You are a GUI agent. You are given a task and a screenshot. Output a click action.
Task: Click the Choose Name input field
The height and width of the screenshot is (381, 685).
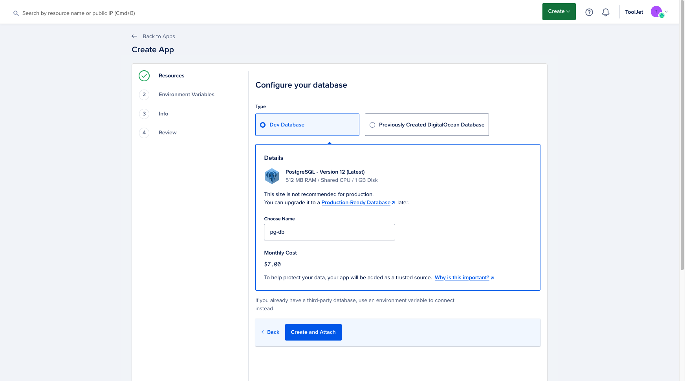tap(329, 232)
